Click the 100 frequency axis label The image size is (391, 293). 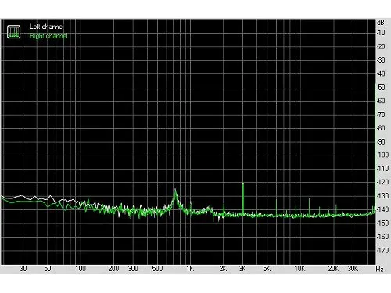pos(81,269)
